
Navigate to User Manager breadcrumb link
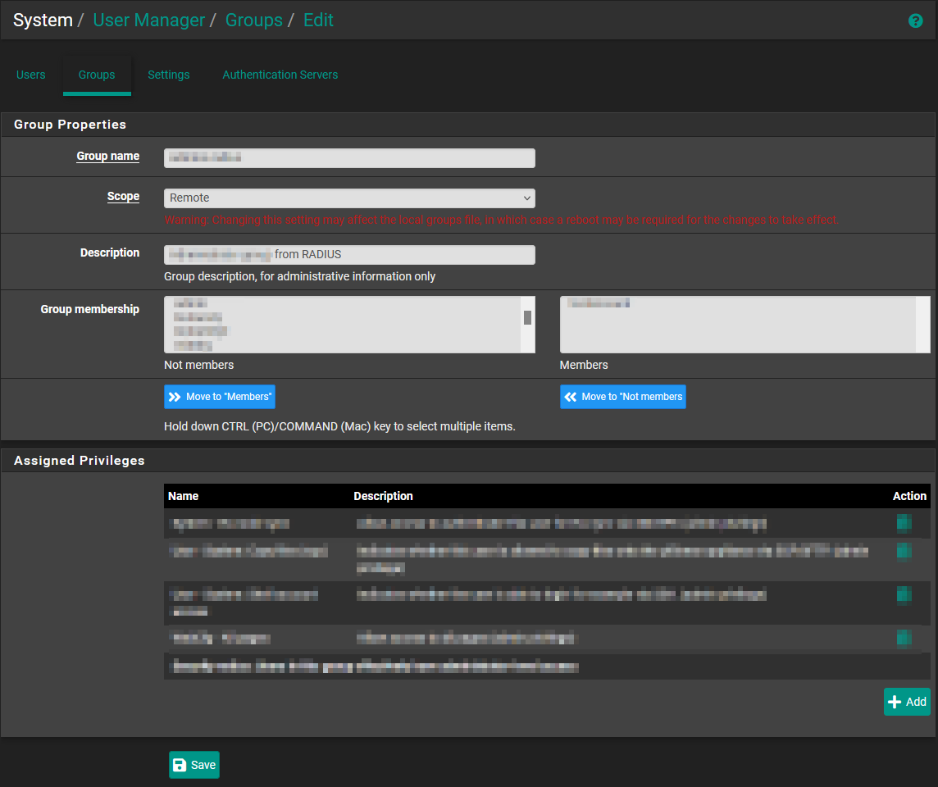tap(148, 20)
